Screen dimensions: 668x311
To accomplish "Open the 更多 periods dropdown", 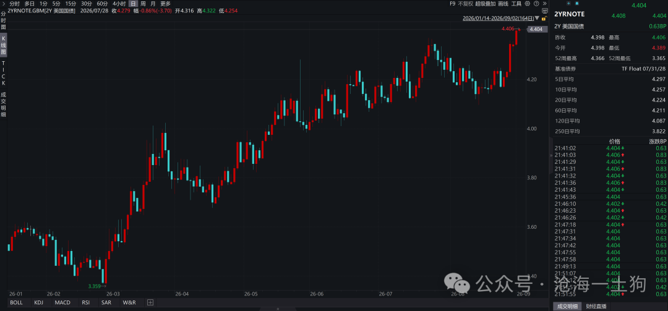I will tap(165, 4).
